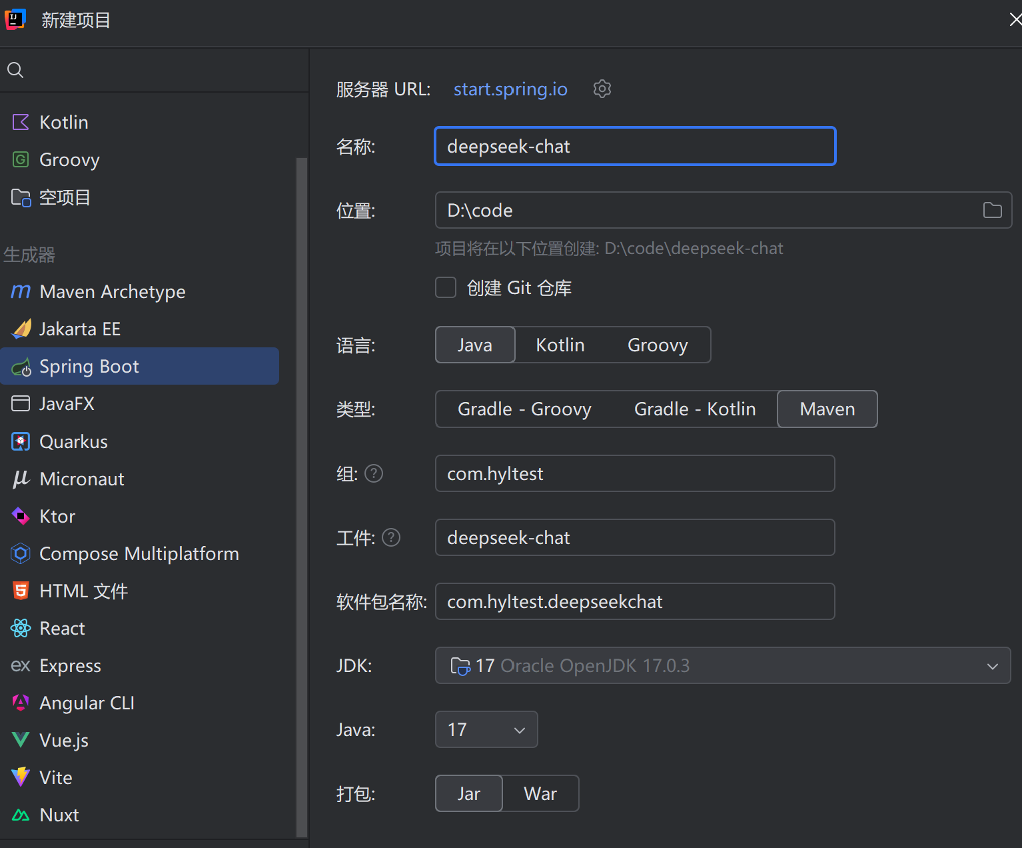1022x848 pixels.
Task: Click the 组 field with com.hyltest
Action: tap(635, 473)
